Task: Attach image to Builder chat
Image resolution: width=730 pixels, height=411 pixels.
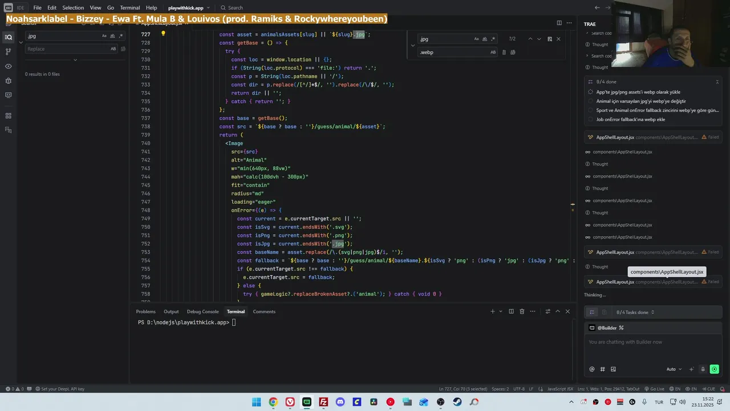Action: [613, 369]
